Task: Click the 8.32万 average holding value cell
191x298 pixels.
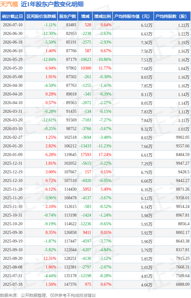Action: (x=147, y=129)
